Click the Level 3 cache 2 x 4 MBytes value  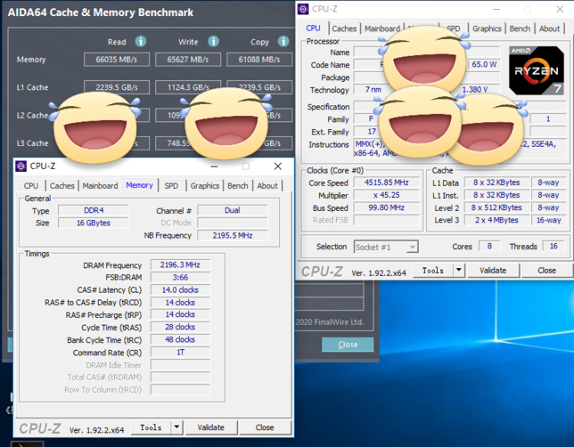497,220
